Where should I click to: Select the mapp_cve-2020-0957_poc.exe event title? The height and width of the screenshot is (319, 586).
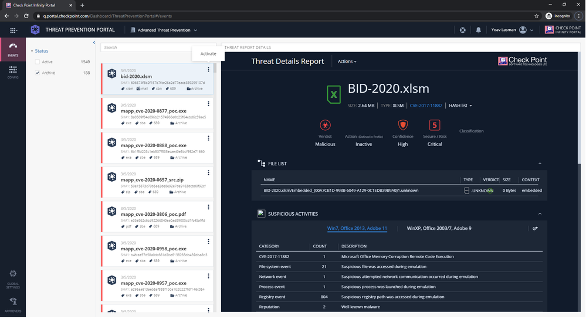[x=153, y=283]
